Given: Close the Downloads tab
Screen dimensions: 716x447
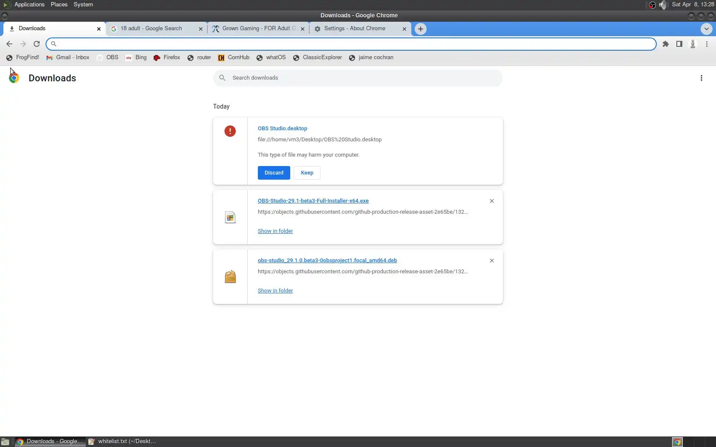Looking at the screenshot, I should click(x=99, y=29).
